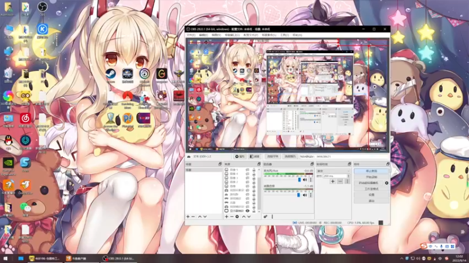Viewport: 469px width, 263px height.
Task: Toggle visibility of 图像 3 source
Action: [247, 178]
